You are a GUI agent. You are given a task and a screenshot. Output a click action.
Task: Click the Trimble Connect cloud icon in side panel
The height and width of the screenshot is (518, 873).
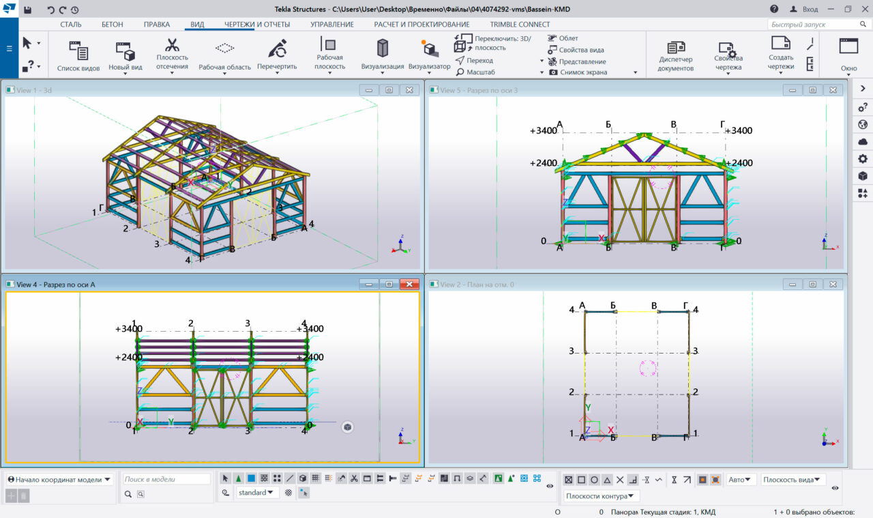pos(863,141)
